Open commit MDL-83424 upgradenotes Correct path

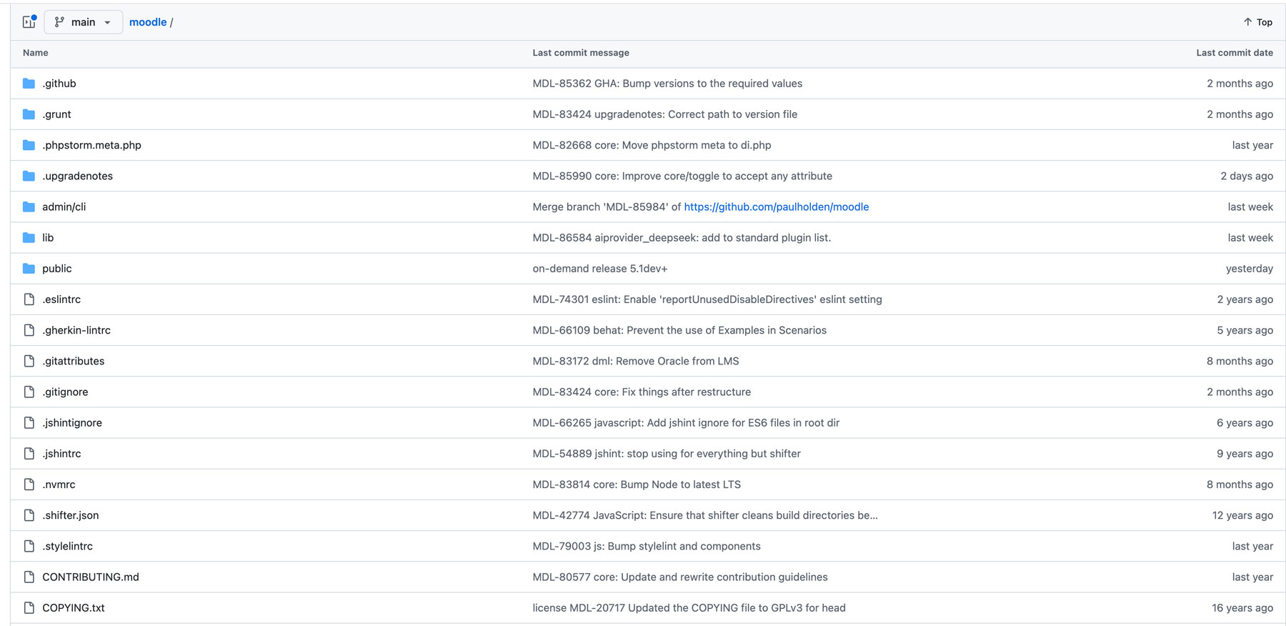coord(665,114)
